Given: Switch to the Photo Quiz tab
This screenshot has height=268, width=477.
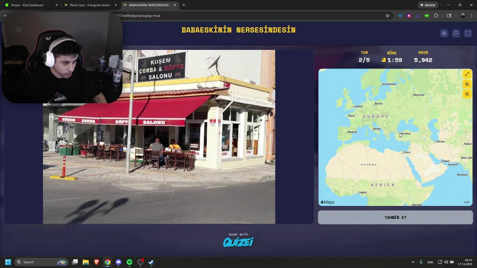Looking at the screenshot, I should pyautogui.click(x=90, y=5).
